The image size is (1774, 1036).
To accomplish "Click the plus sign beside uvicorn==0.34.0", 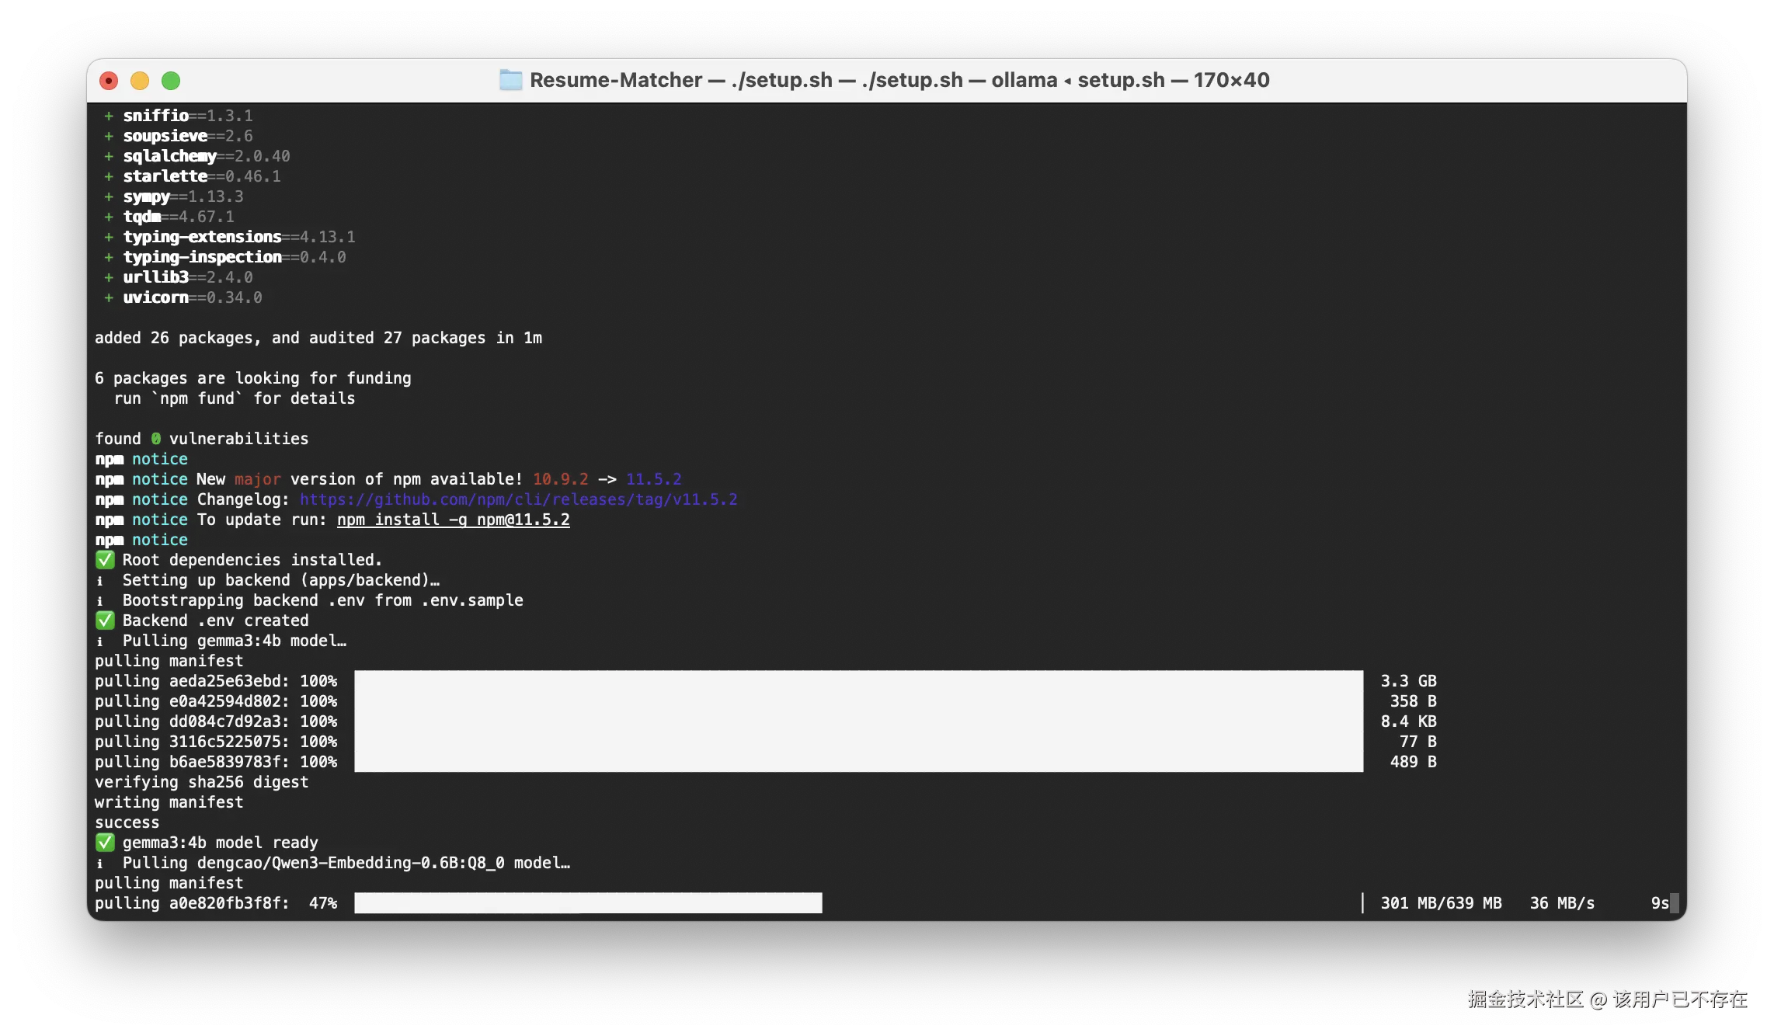I will [x=109, y=297].
